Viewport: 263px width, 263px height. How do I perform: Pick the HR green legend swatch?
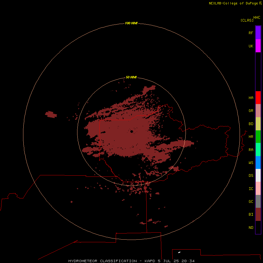coord(258,137)
